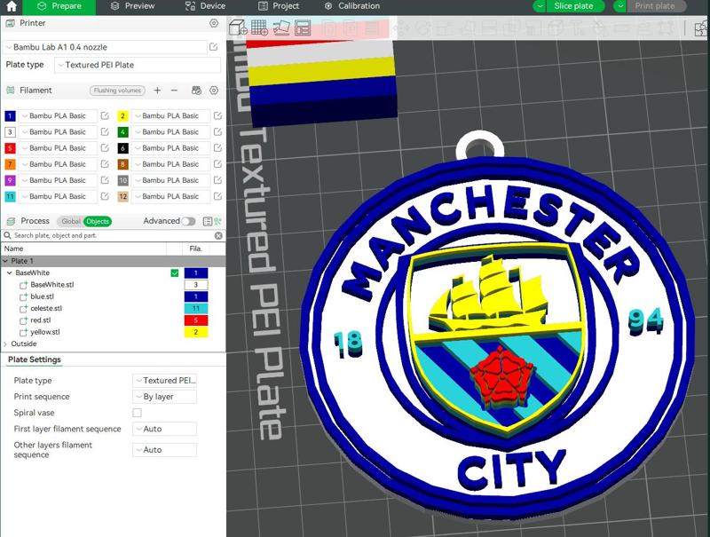The image size is (710, 537).
Task: Click the sync filament list icon
Action: pos(197,90)
